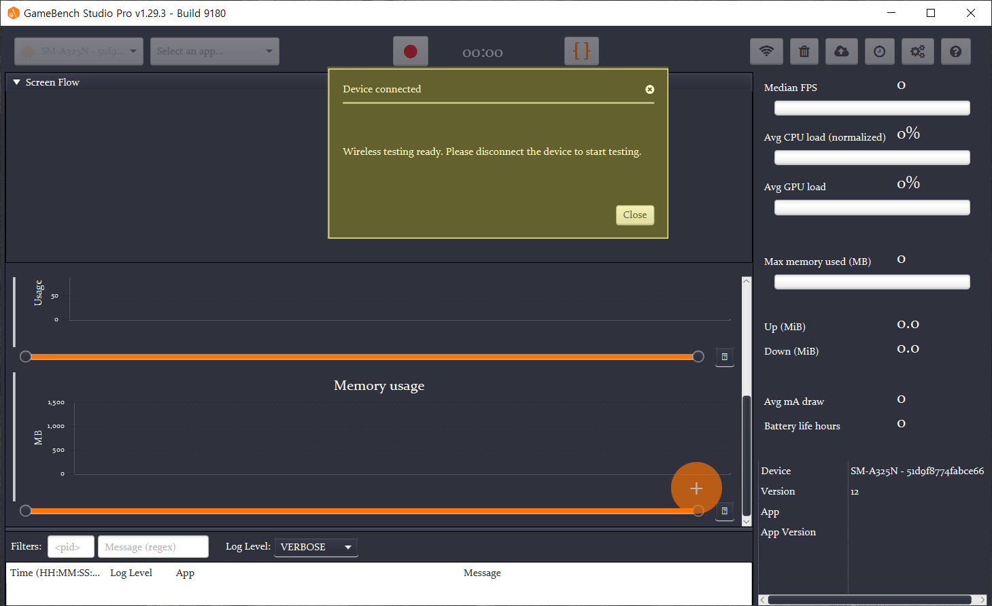Click the Up (MiB) label
Screen dimensions: 992x606
(785, 327)
